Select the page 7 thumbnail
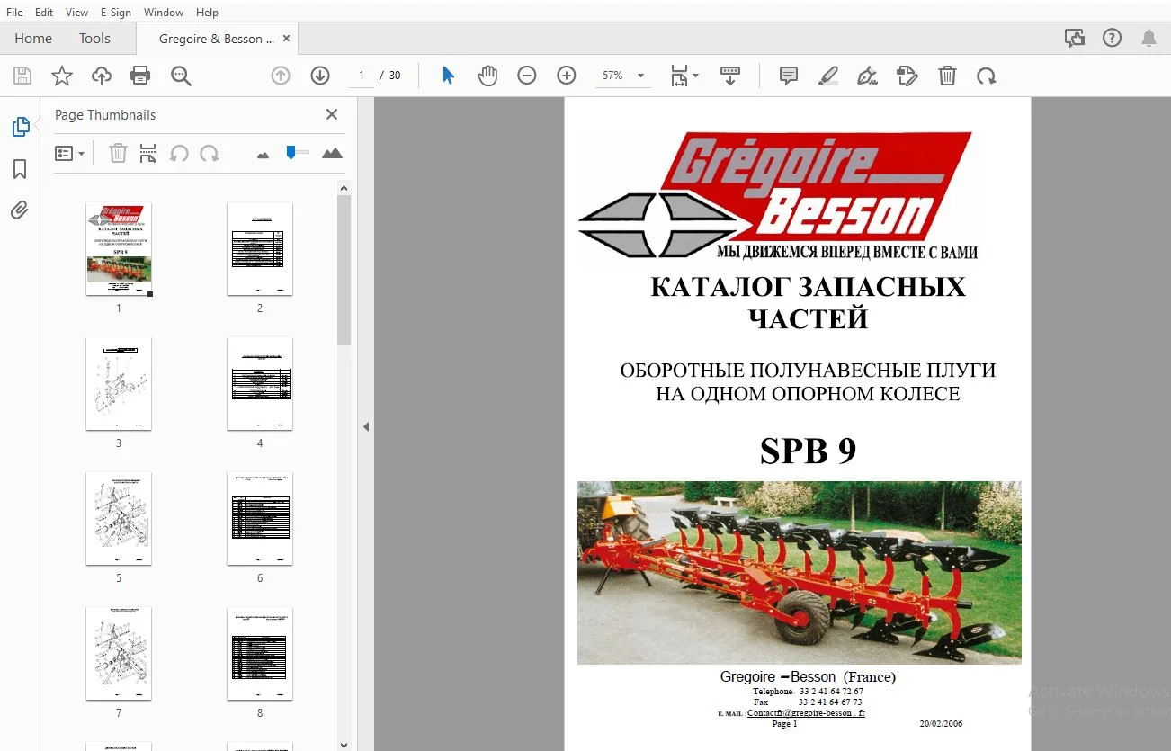 119,654
